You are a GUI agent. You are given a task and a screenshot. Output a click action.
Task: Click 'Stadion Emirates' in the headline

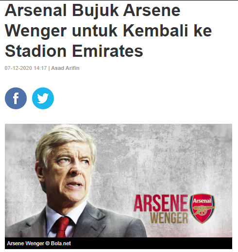pos(74,51)
